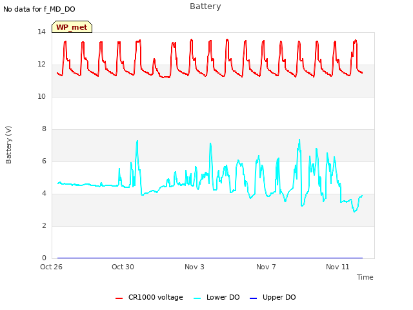413x310 pixels.
Task: Click the Oct 26 x-axis tick label
Action: 51,267
